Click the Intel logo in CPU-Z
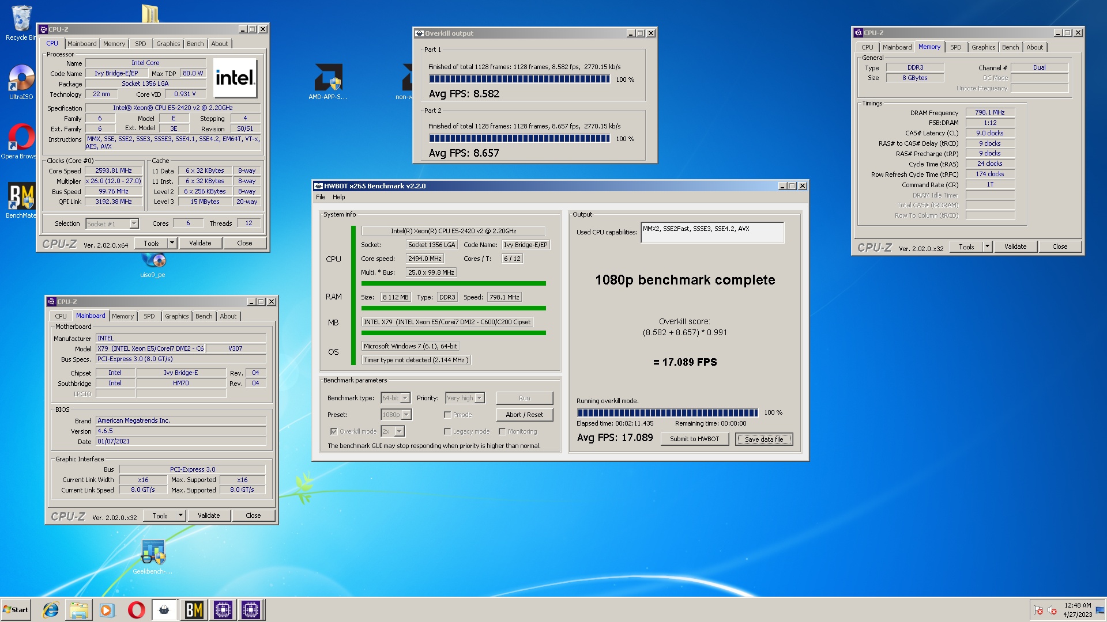1107x622 pixels. 235,78
